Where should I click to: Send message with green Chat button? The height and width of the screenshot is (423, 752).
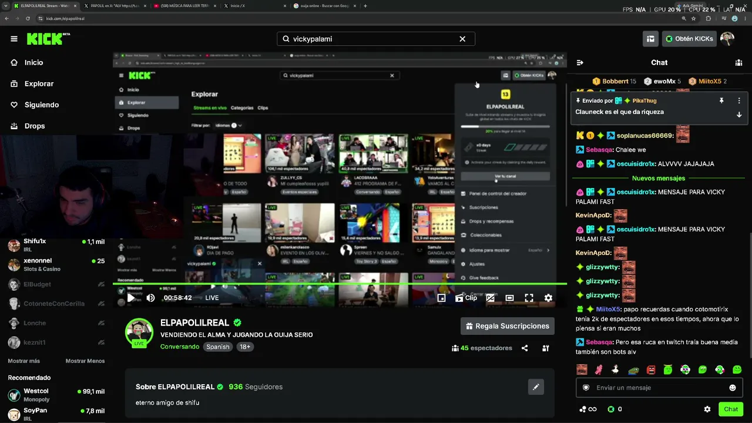click(731, 409)
